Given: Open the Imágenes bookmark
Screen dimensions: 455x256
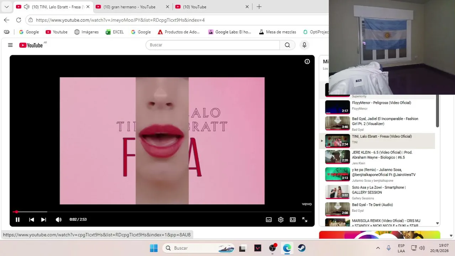Looking at the screenshot, I should [x=87, y=32].
